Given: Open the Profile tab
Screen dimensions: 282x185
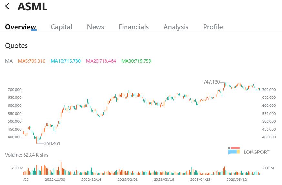Looking at the screenshot, I should [x=213, y=27].
